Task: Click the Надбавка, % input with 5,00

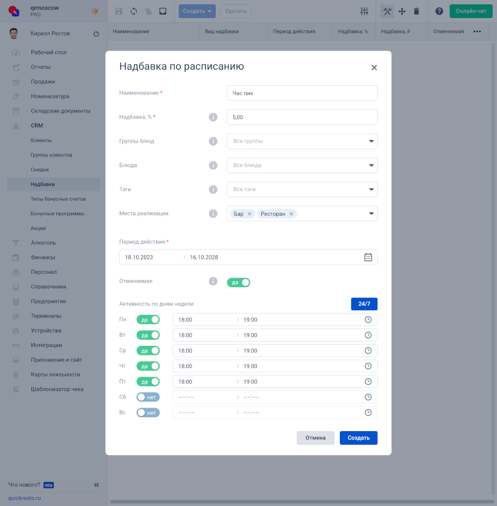Action: pos(302,117)
